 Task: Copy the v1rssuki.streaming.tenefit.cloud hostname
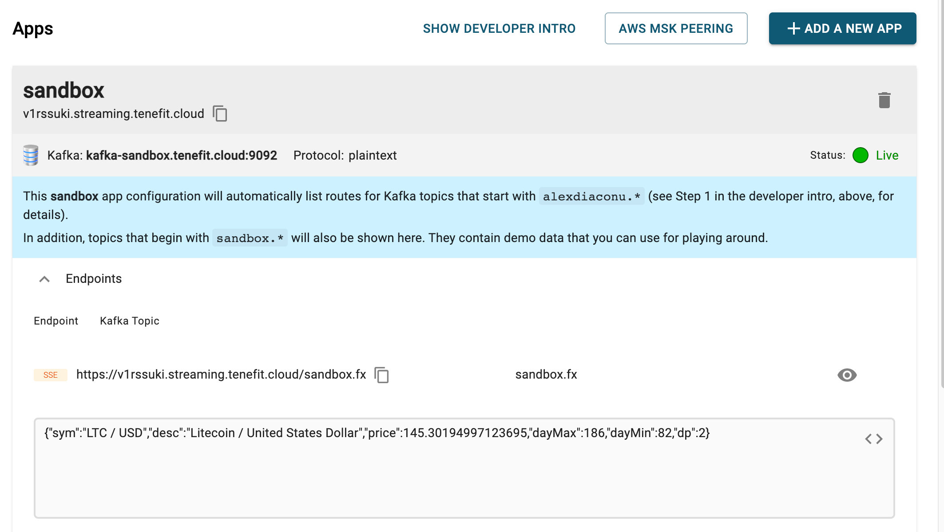pyautogui.click(x=220, y=113)
